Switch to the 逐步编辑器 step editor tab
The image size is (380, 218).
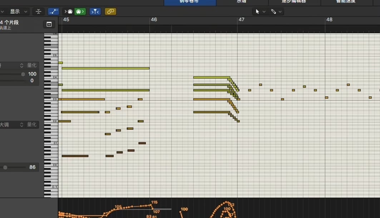click(294, 2)
